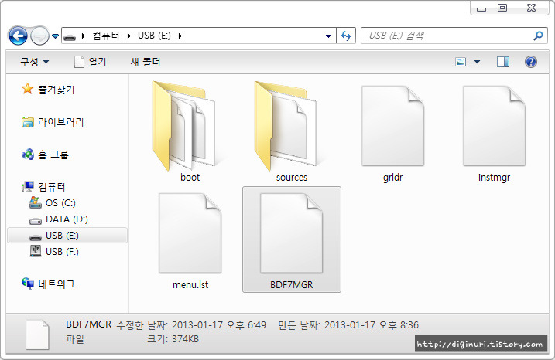Expand the arrow after USB (E:) breadcrumb
The image size is (555, 360).
(180, 36)
